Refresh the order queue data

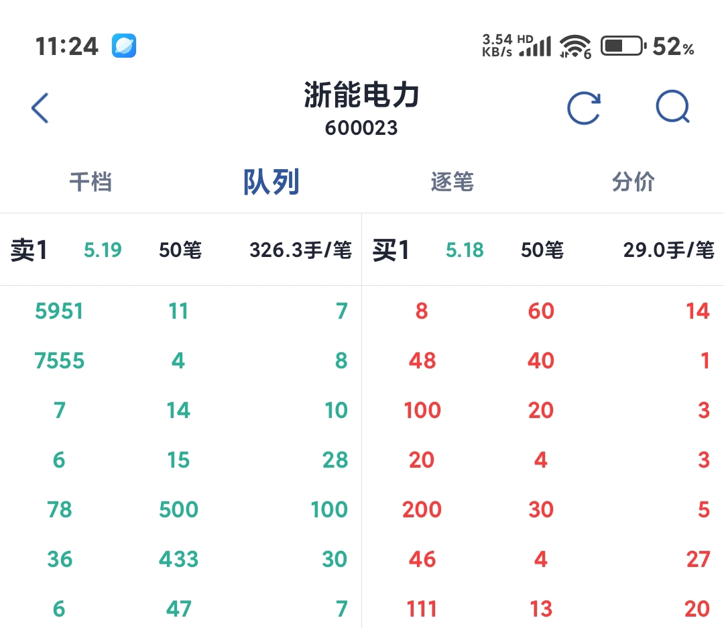tap(584, 108)
